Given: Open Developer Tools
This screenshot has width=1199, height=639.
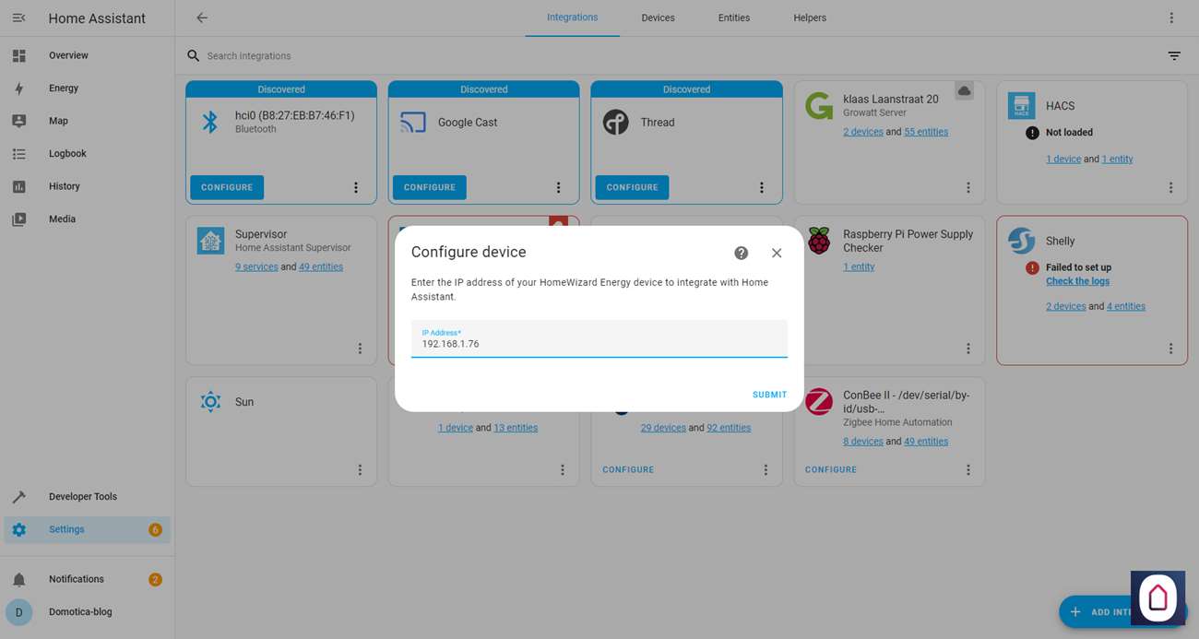Looking at the screenshot, I should (x=87, y=497).
